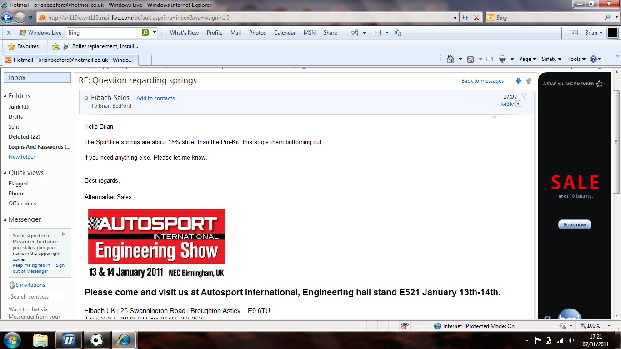This screenshot has width=621, height=349.
Task: Click the Bing search magnifier in the search box
Action: point(608,18)
